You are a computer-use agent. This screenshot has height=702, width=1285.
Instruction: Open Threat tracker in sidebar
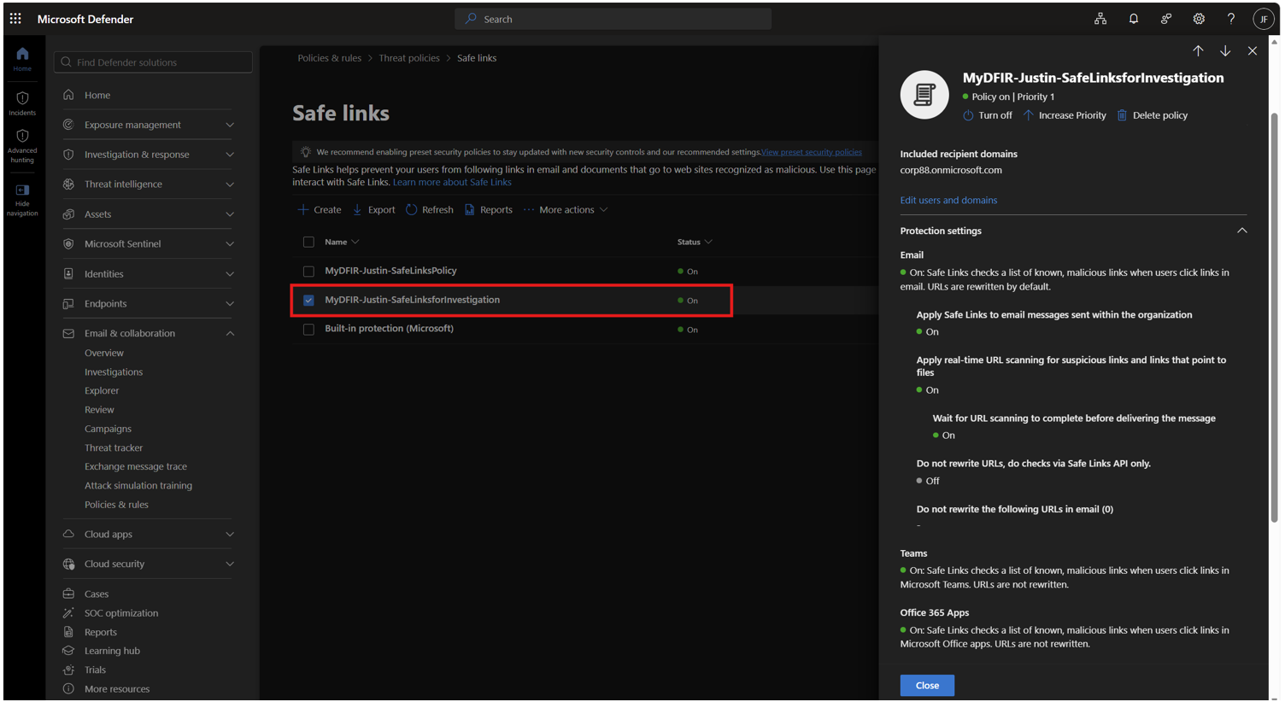point(114,448)
